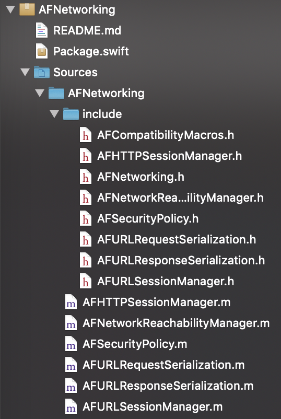The width and height of the screenshot is (281, 419).
Task: Click the m-file icon beside AFHTTPSessionManager.m
Action: (x=71, y=302)
